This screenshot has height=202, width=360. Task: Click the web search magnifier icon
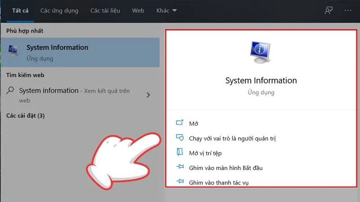coord(10,90)
